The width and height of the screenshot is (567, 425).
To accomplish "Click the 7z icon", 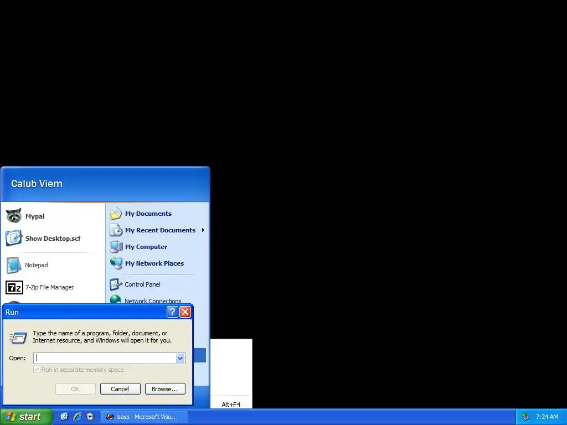I will point(14,288).
